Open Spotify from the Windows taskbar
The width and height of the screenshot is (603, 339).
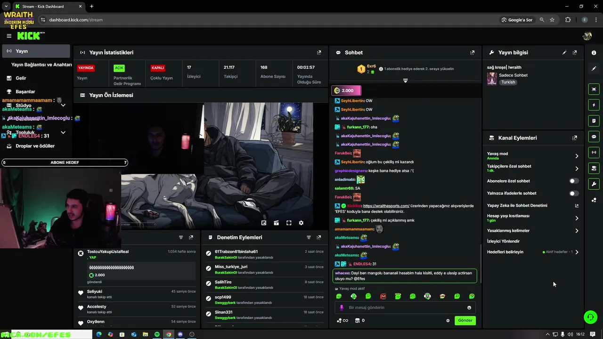click(157, 335)
